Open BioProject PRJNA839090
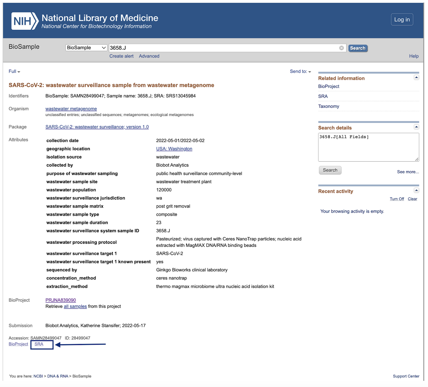This screenshot has height=387, width=428. point(61,300)
